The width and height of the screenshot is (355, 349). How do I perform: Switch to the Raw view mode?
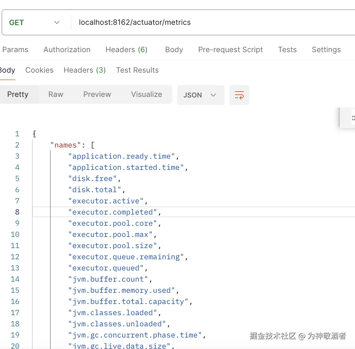pyautogui.click(x=56, y=94)
